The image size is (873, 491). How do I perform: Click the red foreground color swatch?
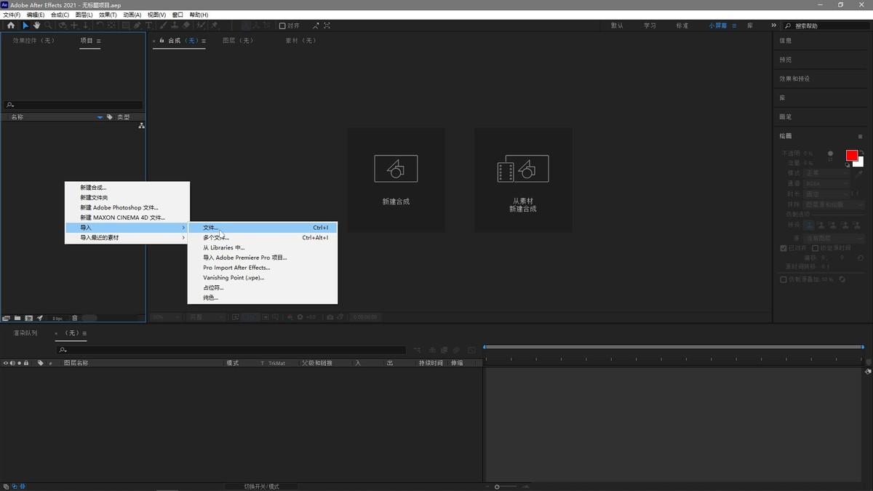[x=851, y=155]
